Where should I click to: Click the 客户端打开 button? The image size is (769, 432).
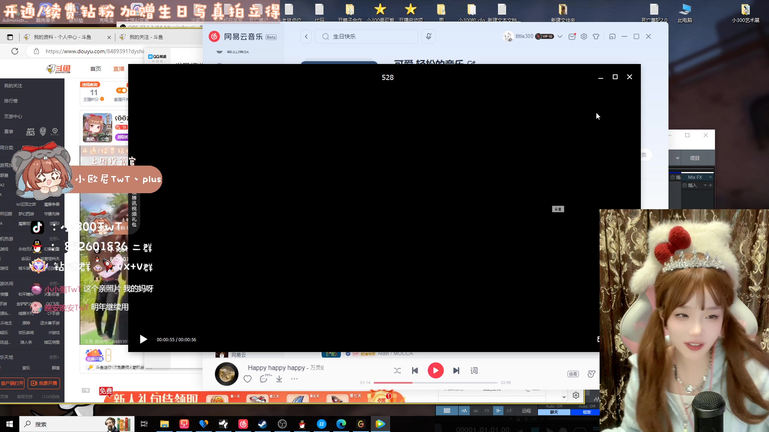click(x=12, y=383)
